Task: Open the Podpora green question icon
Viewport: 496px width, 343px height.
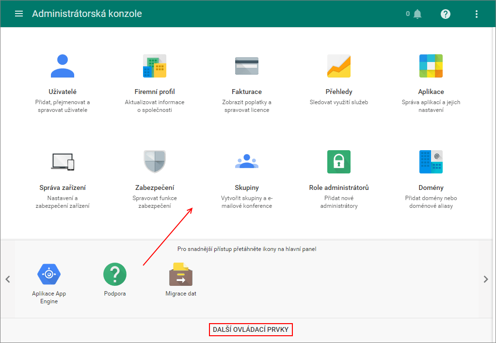Action: tap(115, 274)
